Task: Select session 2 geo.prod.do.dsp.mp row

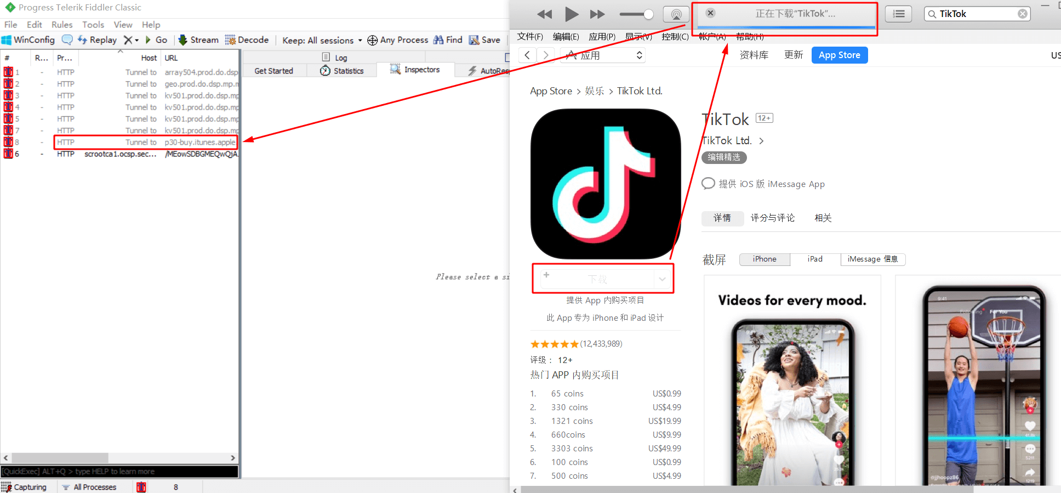Action: coord(121,84)
